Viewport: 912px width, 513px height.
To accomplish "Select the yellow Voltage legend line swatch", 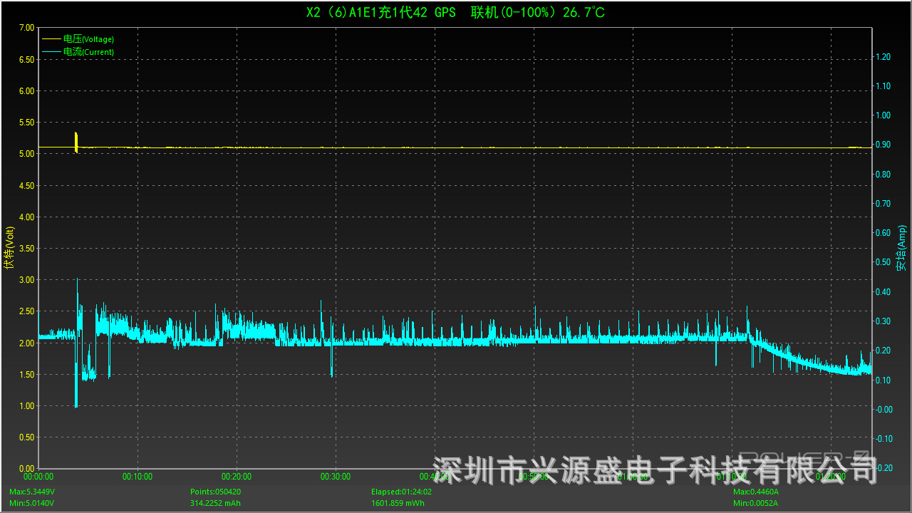I will [x=52, y=39].
